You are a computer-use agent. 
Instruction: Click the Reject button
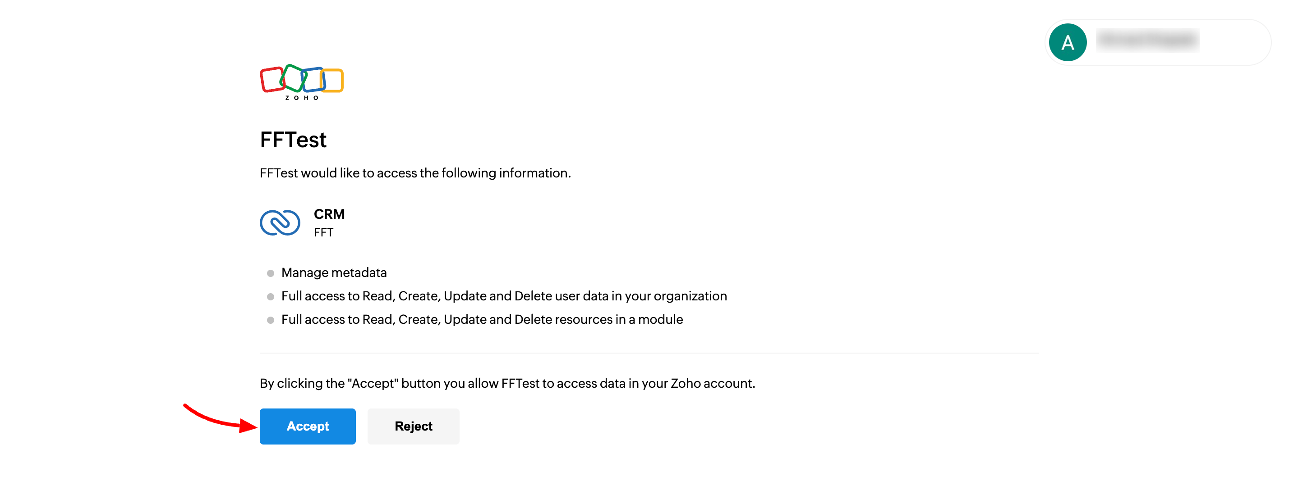(x=413, y=426)
